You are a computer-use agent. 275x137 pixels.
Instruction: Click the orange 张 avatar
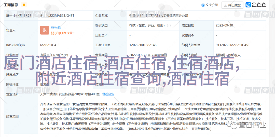[45, 30]
